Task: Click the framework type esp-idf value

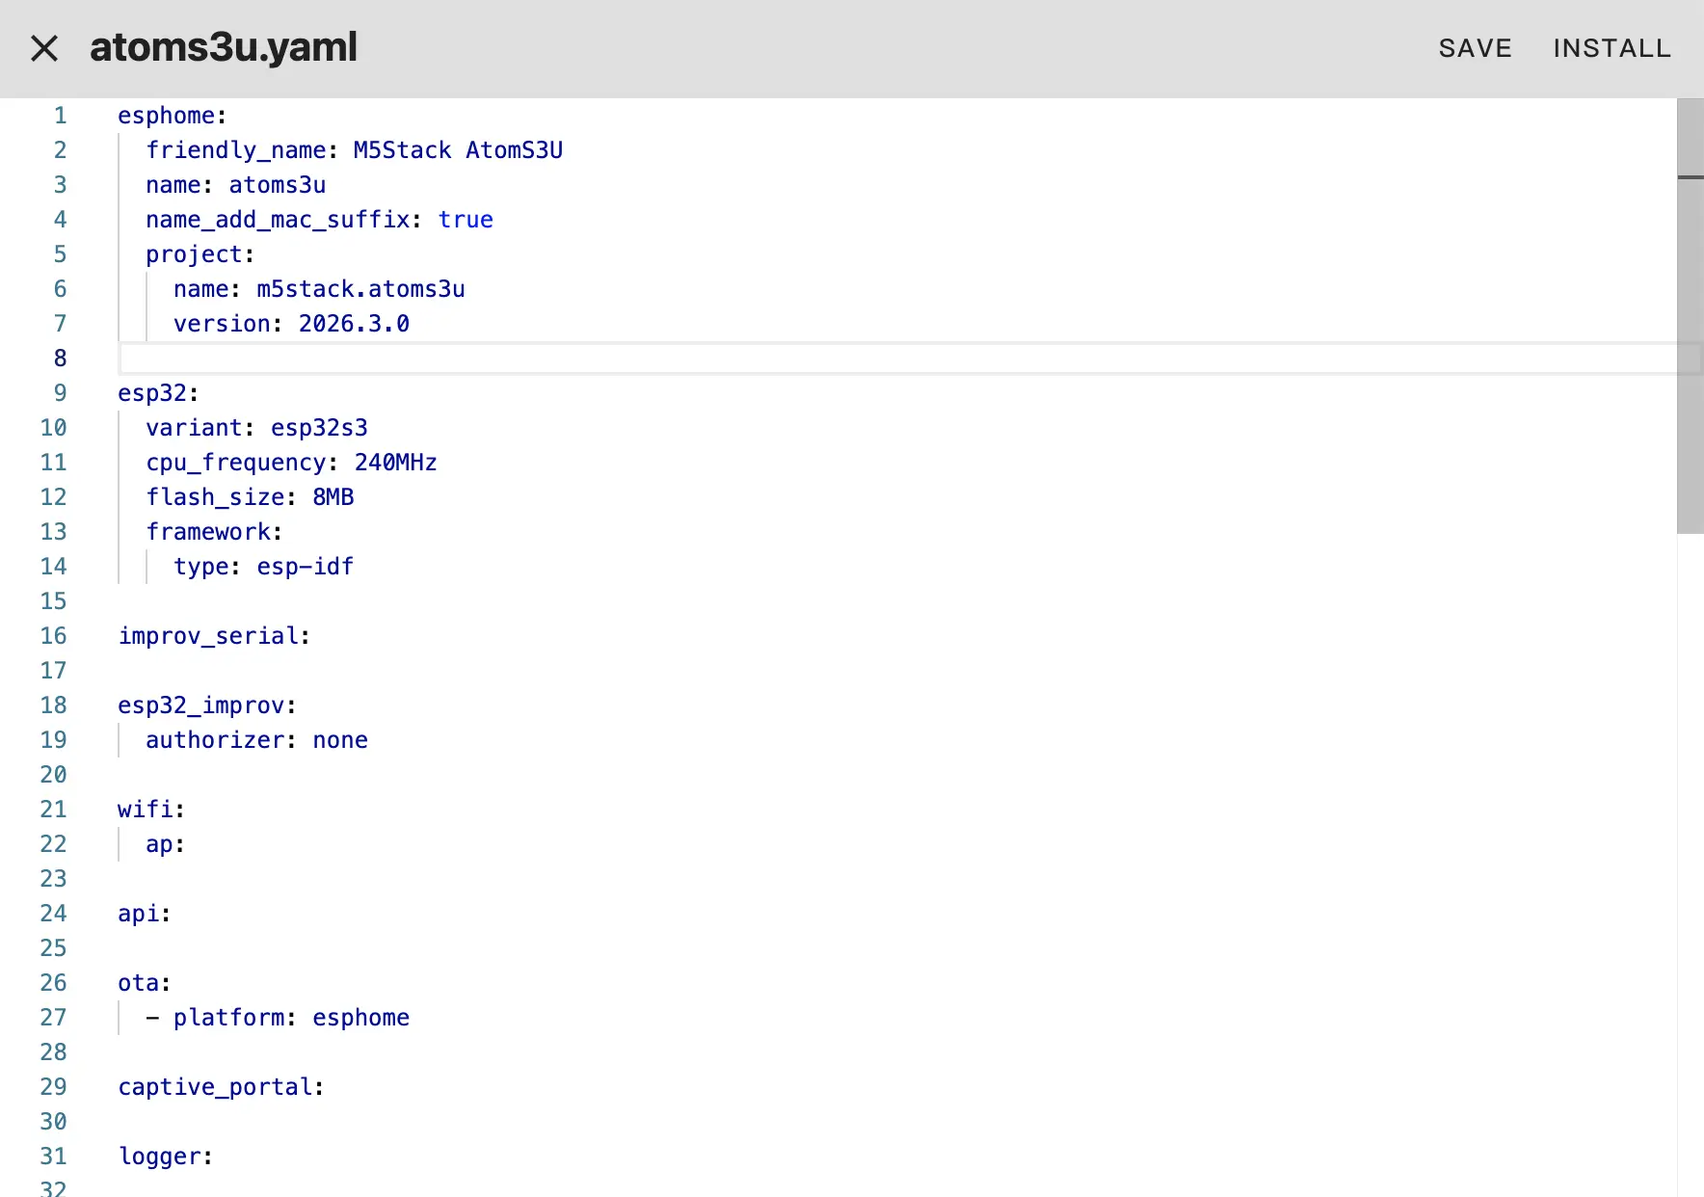Action: pos(305,567)
